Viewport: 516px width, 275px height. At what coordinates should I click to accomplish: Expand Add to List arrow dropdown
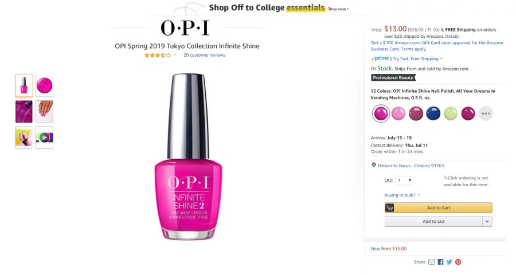click(x=487, y=221)
